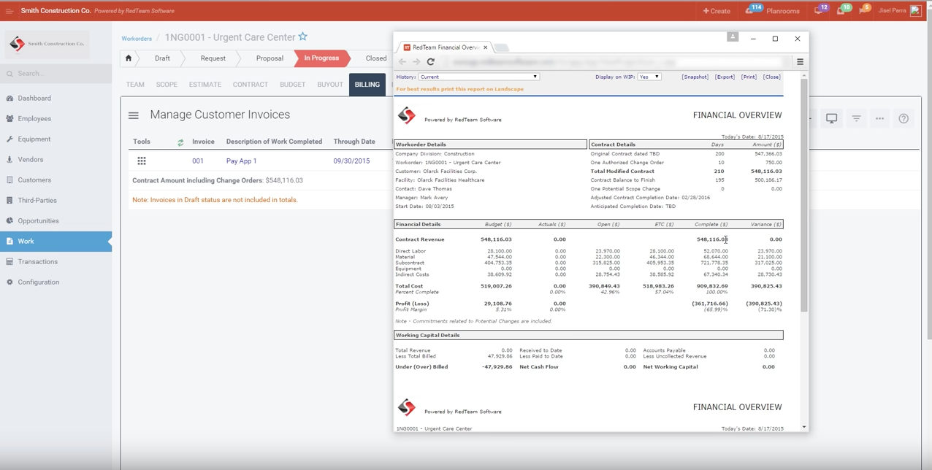Click the popup's vertical scrollbar
The image size is (932, 470).
click(804, 196)
